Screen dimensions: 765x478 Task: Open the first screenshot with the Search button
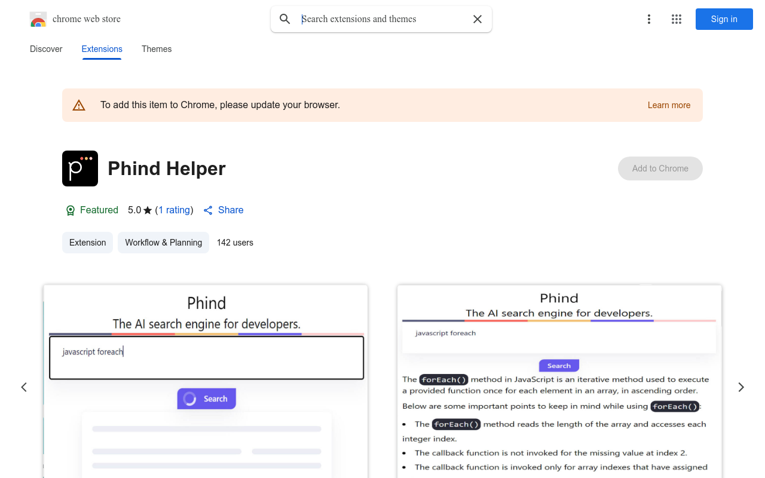206,381
